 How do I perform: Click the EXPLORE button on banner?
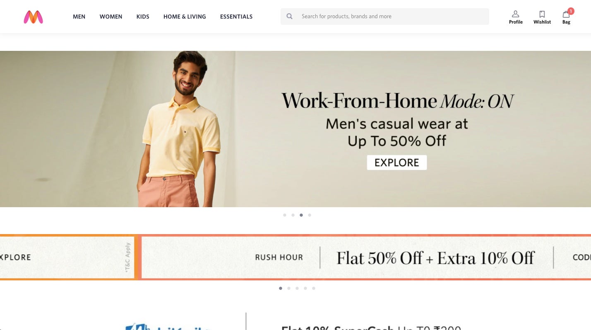pyautogui.click(x=397, y=163)
